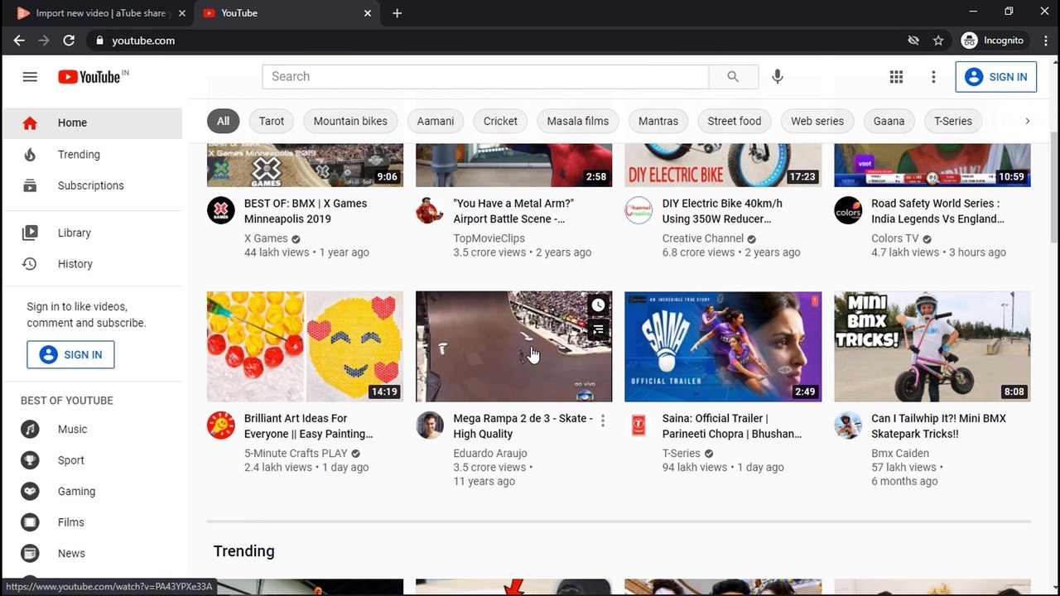1060x596 pixels.
Task: Activate voice search microphone
Action: (x=777, y=76)
